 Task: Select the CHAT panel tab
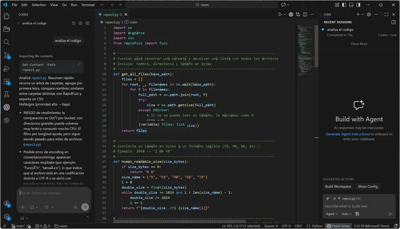click(x=328, y=14)
